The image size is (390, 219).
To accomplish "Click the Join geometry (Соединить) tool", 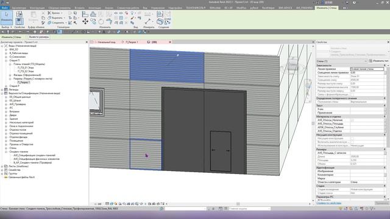I will [57, 23].
